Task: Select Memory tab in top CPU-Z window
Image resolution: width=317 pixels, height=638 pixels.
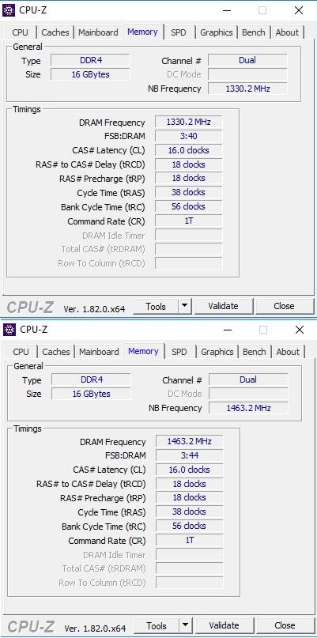Action: (142, 32)
